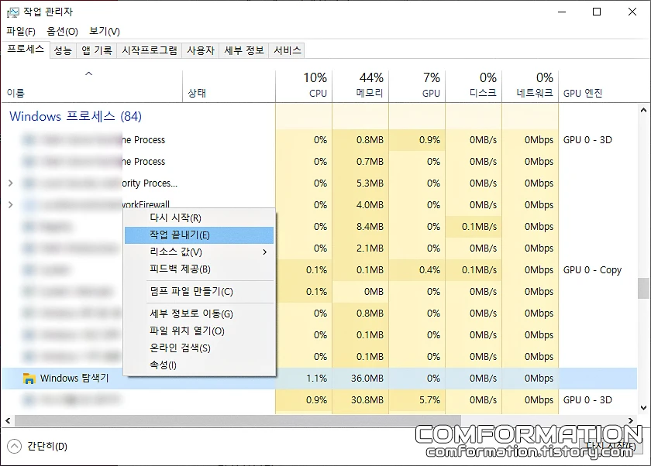Image resolution: width=651 pixels, height=466 pixels.
Task: Click the Task Manager title bar icon
Action: pyautogui.click(x=13, y=12)
